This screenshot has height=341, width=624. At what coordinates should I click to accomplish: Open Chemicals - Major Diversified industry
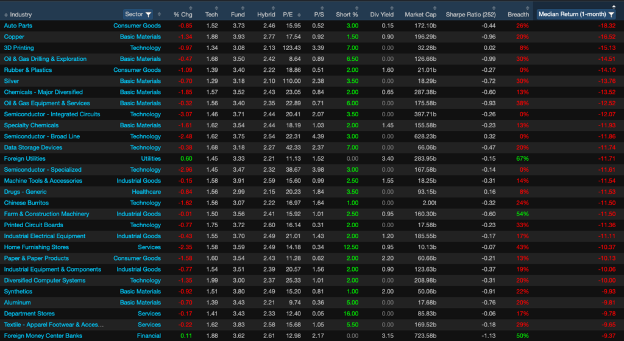pyautogui.click(x=43, y=92)
